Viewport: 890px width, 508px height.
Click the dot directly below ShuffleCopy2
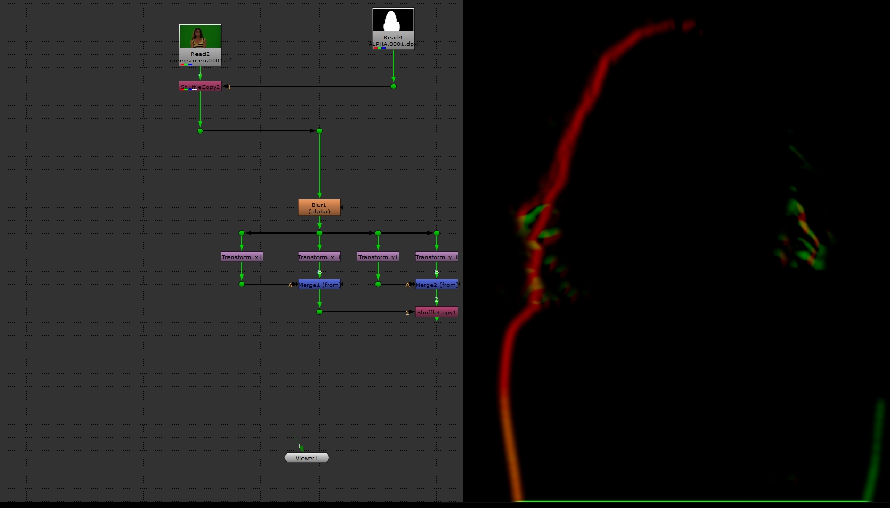point(200,131)
